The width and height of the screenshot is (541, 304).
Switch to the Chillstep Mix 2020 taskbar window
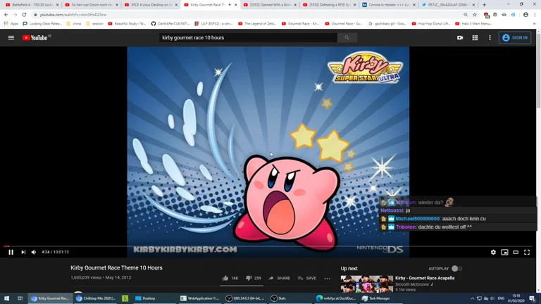(x=96, y=298)
